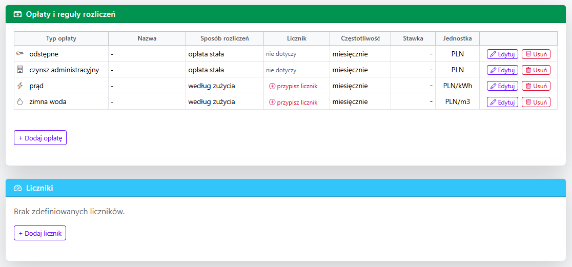572x267 pixels.
Task: Click the Nazwa column header
Action: coord(147,38)
